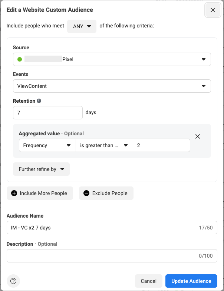This screenshot has width=224, height=291.
Task: Click the Source section label
Action: [x=21, y=47]
